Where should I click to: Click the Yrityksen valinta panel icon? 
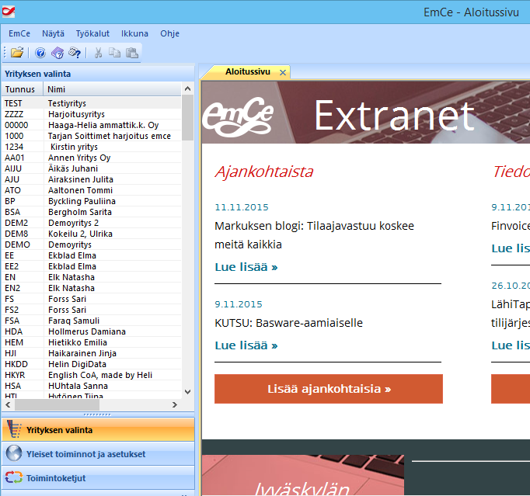(14, 429)
